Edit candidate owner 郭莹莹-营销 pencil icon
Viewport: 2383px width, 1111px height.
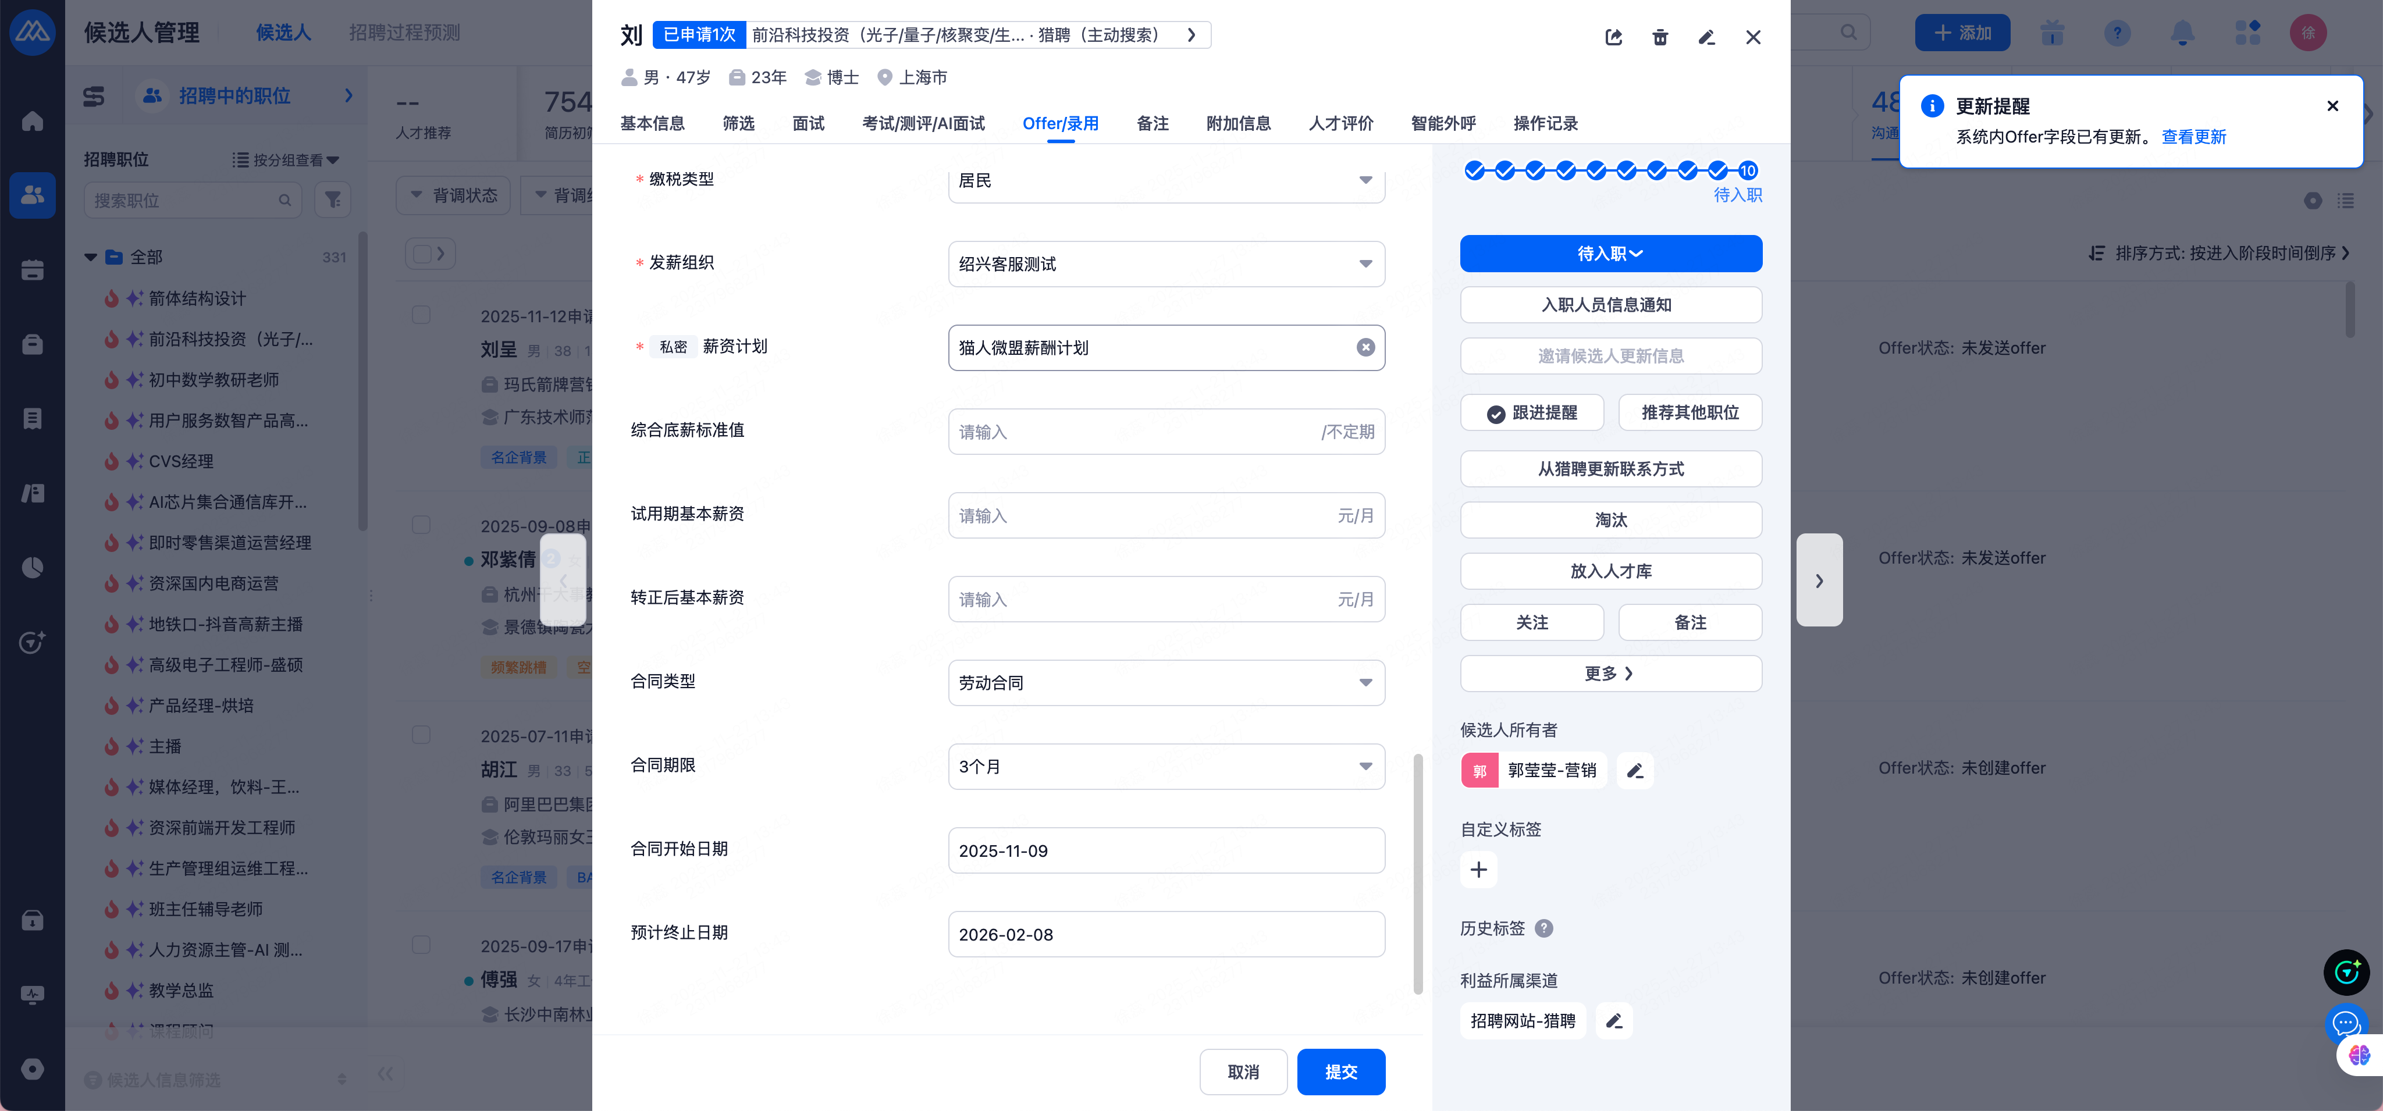(x=1635, y=771)
